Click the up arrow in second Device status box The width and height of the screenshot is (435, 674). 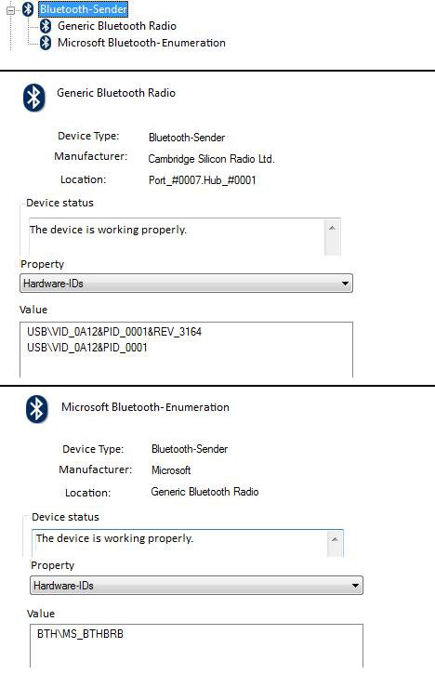tap(335, 539)
